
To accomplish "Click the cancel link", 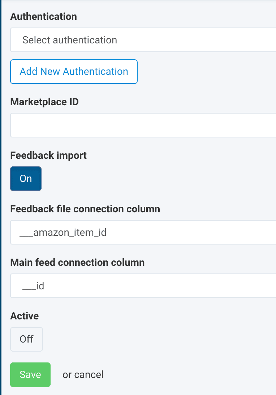I will click(89, 374).
